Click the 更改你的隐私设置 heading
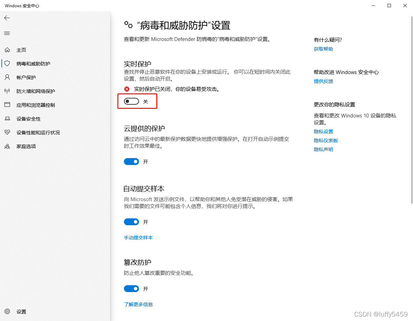 point(335,105)
